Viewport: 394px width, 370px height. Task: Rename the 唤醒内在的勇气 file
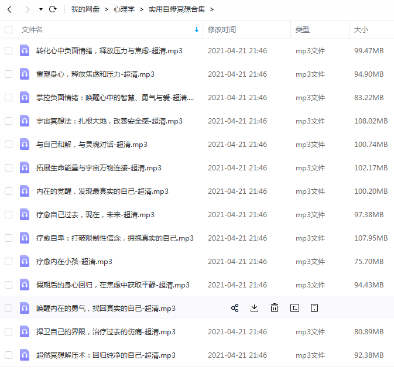294,308
